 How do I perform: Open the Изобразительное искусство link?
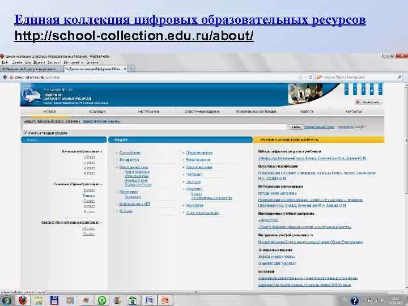[211, 198]
